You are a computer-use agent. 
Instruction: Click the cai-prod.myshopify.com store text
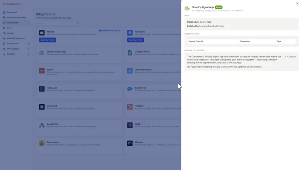pyautogui.click(x=212, y=26)
